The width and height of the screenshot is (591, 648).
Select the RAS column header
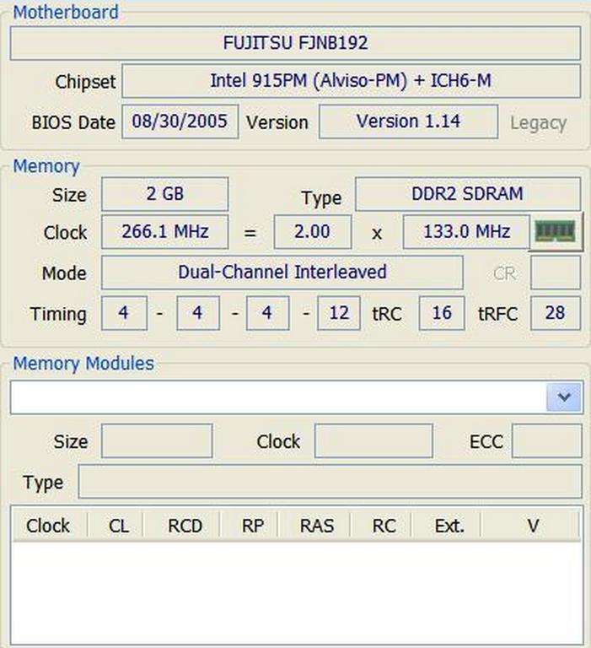click(316, 526)
